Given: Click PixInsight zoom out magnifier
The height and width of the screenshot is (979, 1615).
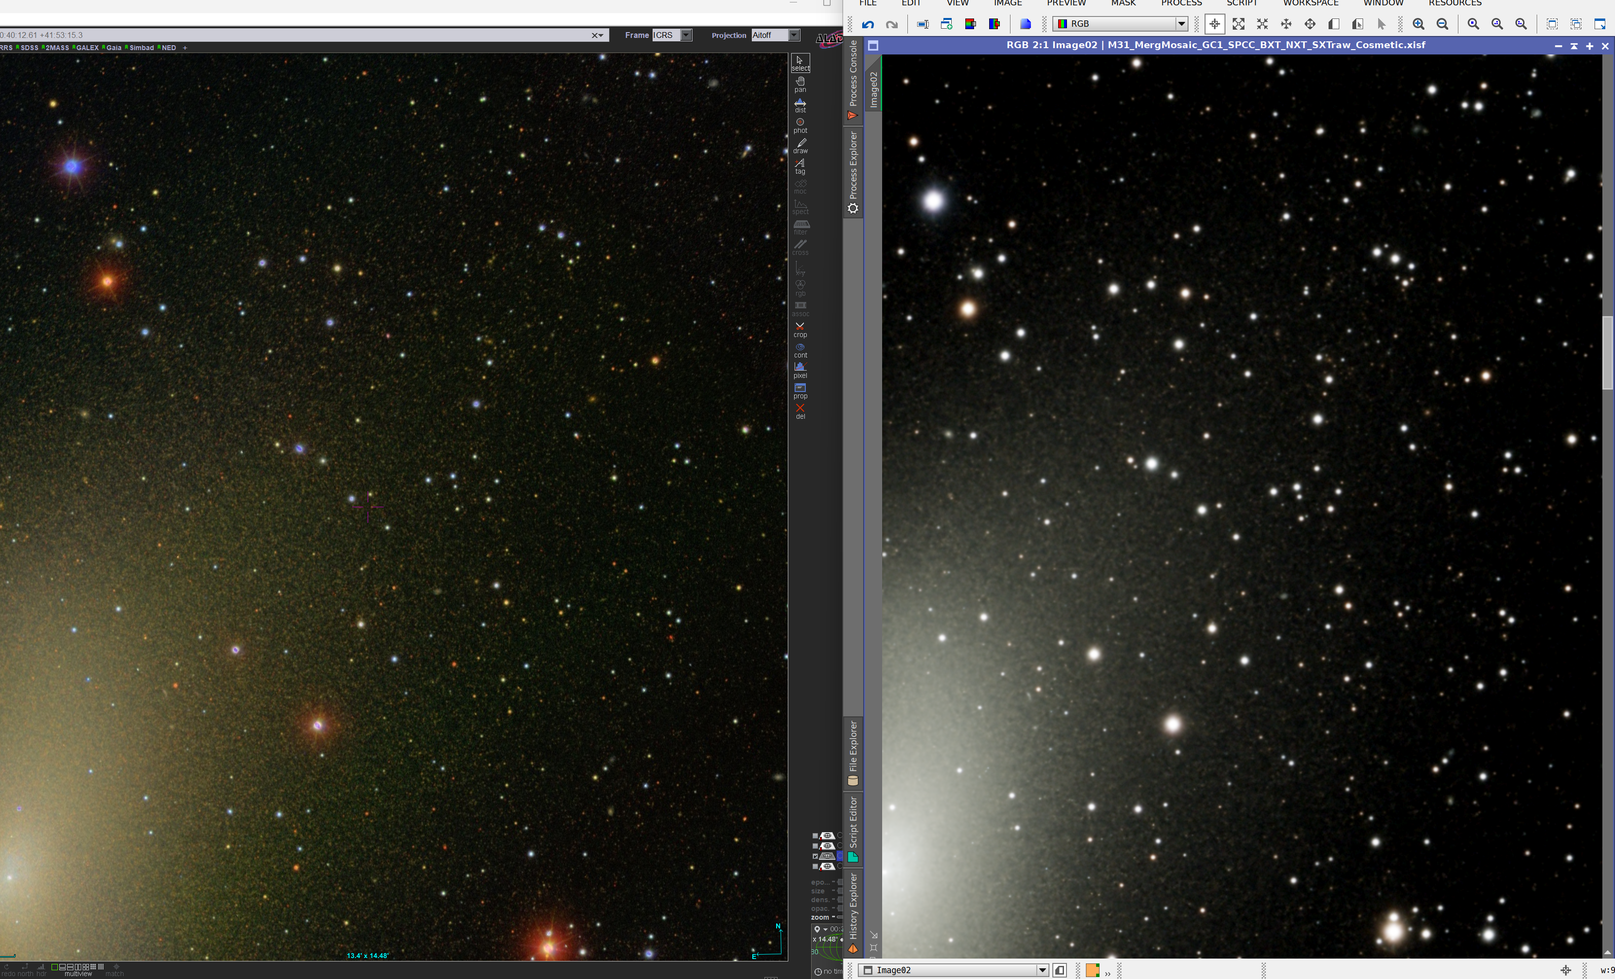Looking at the screenshot, I should [x=1442, y=24].
